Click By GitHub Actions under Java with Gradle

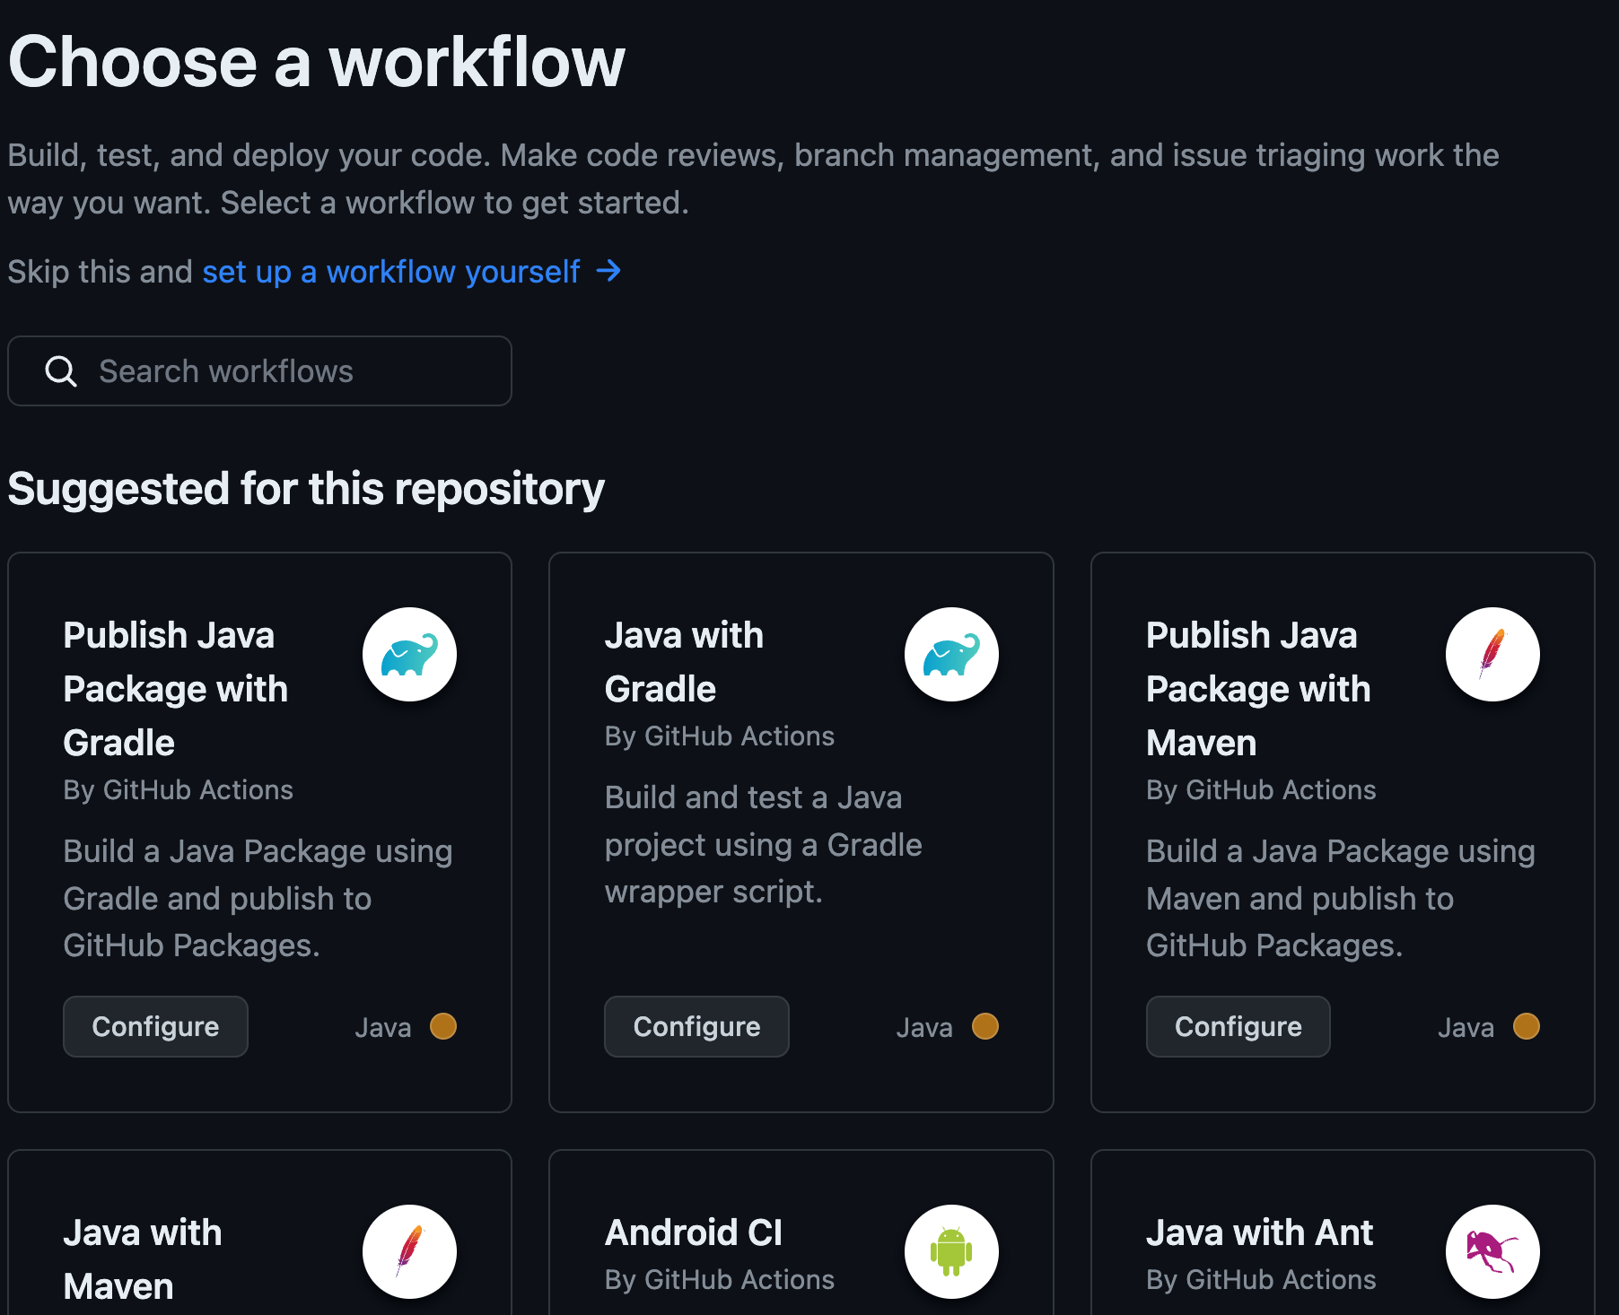tap(720, 736)
